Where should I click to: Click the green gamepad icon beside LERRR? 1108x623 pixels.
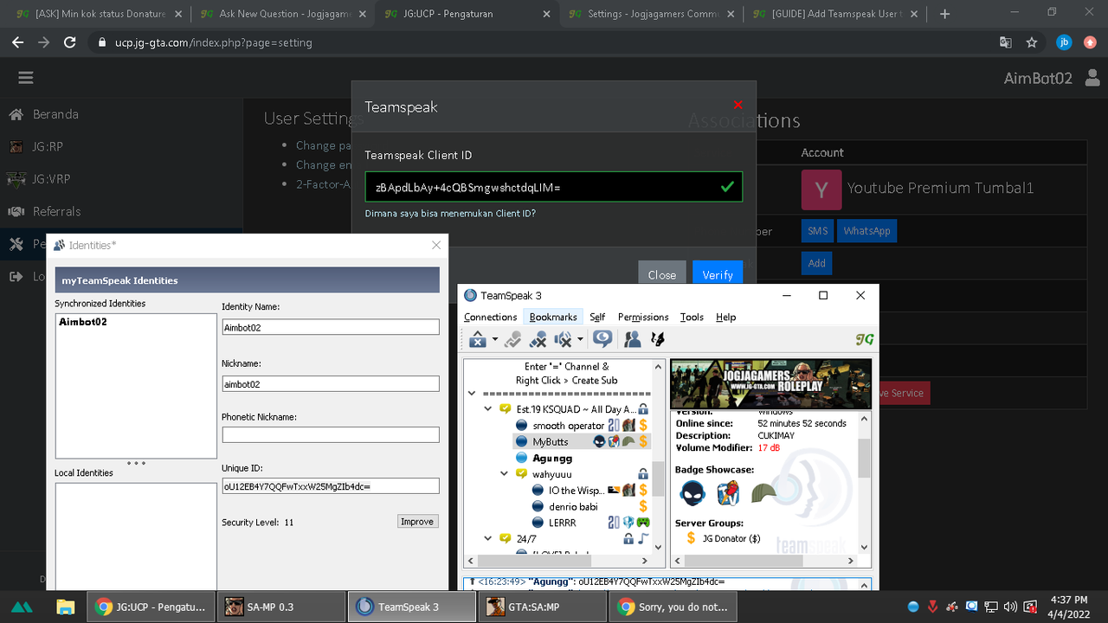click(643, 523)
